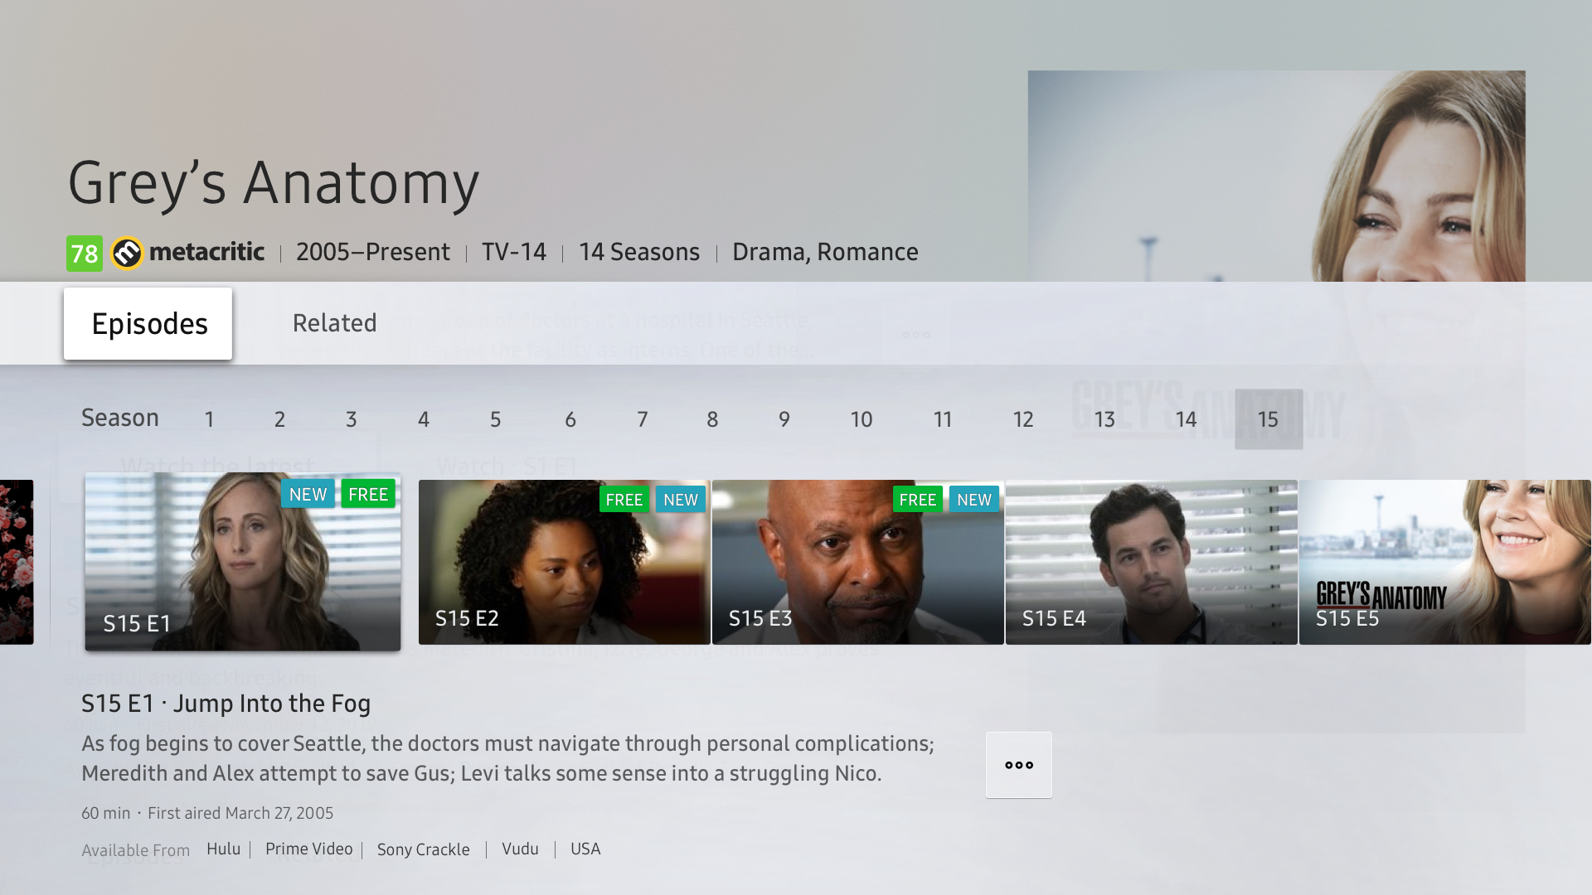
Task: Open episode S15 E2 thumbnail
Action: [564, 562]
